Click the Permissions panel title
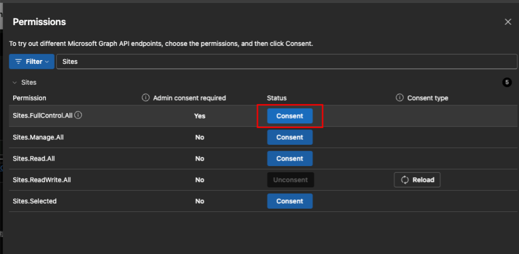This screenshot has width=519, height=254. pyautogui.click(x=39, y=22)
